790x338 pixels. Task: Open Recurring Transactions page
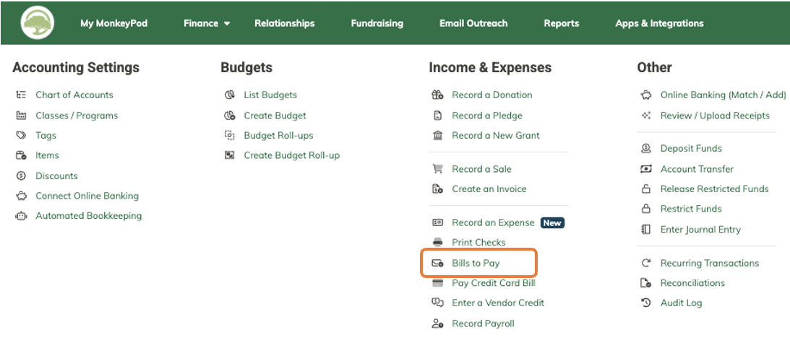709,263
